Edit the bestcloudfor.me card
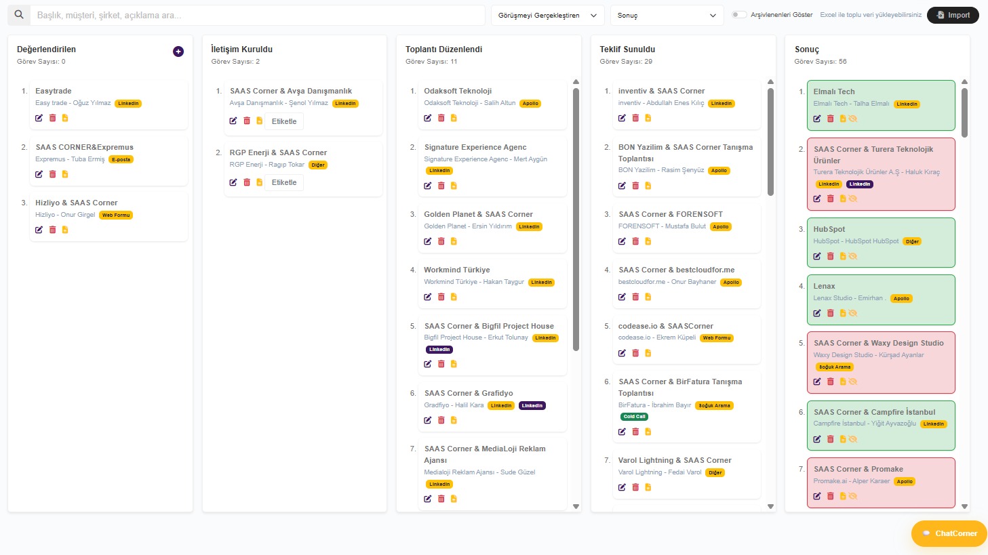This screenshot has width=988, height=555. pos(622,297)
